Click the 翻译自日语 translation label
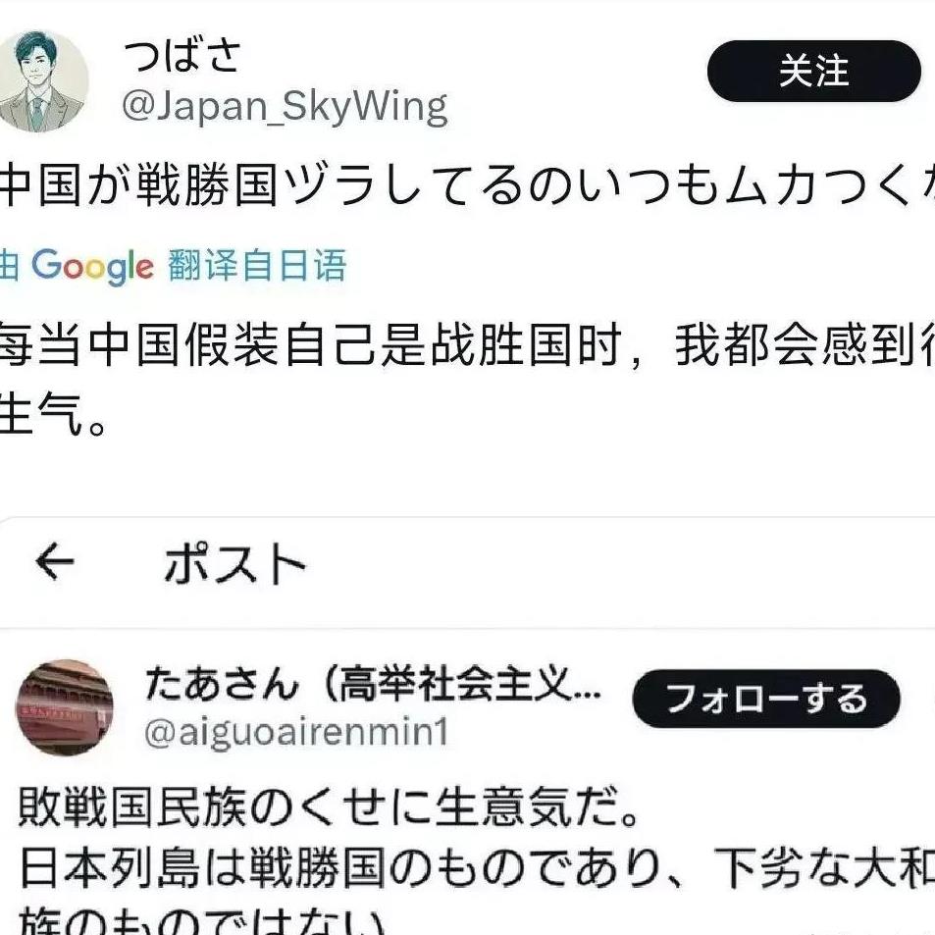Image resolution: width=935 pixels, height=935 pixels. 257,265
